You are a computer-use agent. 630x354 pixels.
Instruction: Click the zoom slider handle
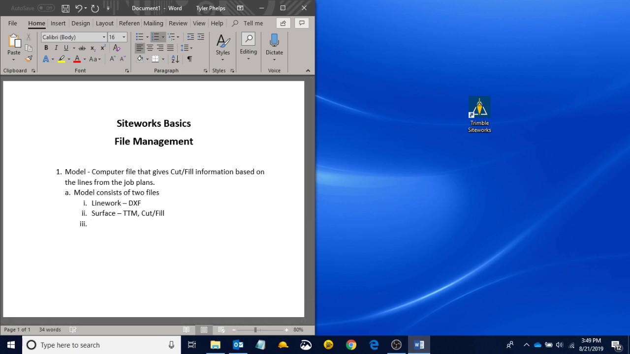255,330
